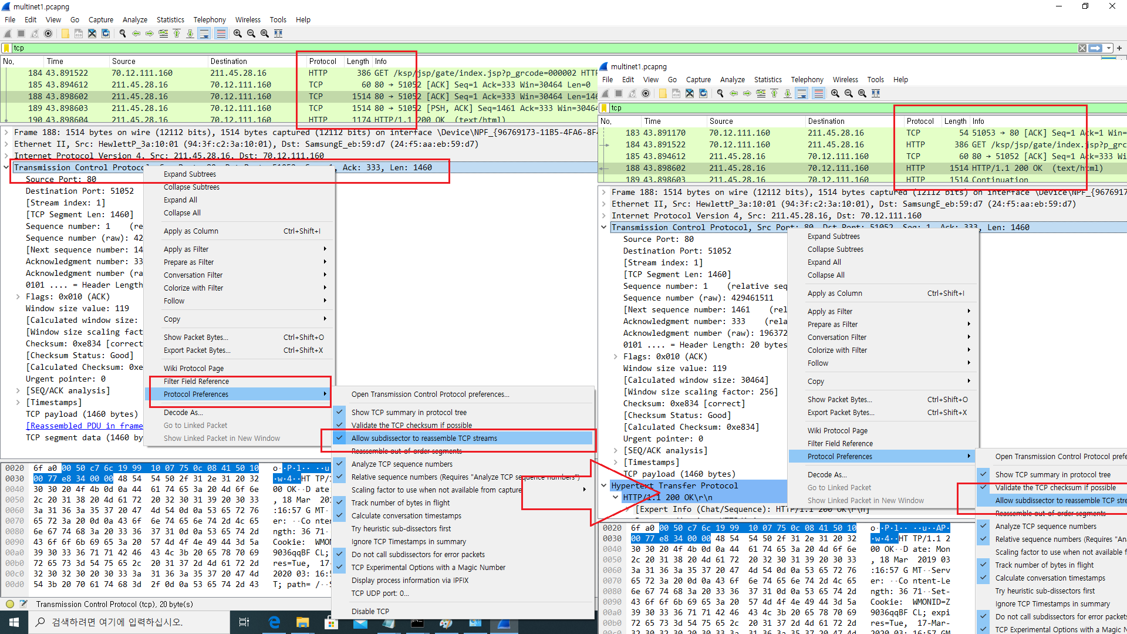
Task: Enable Try heuristic sub-dissectors first
Action: point(401,529)
